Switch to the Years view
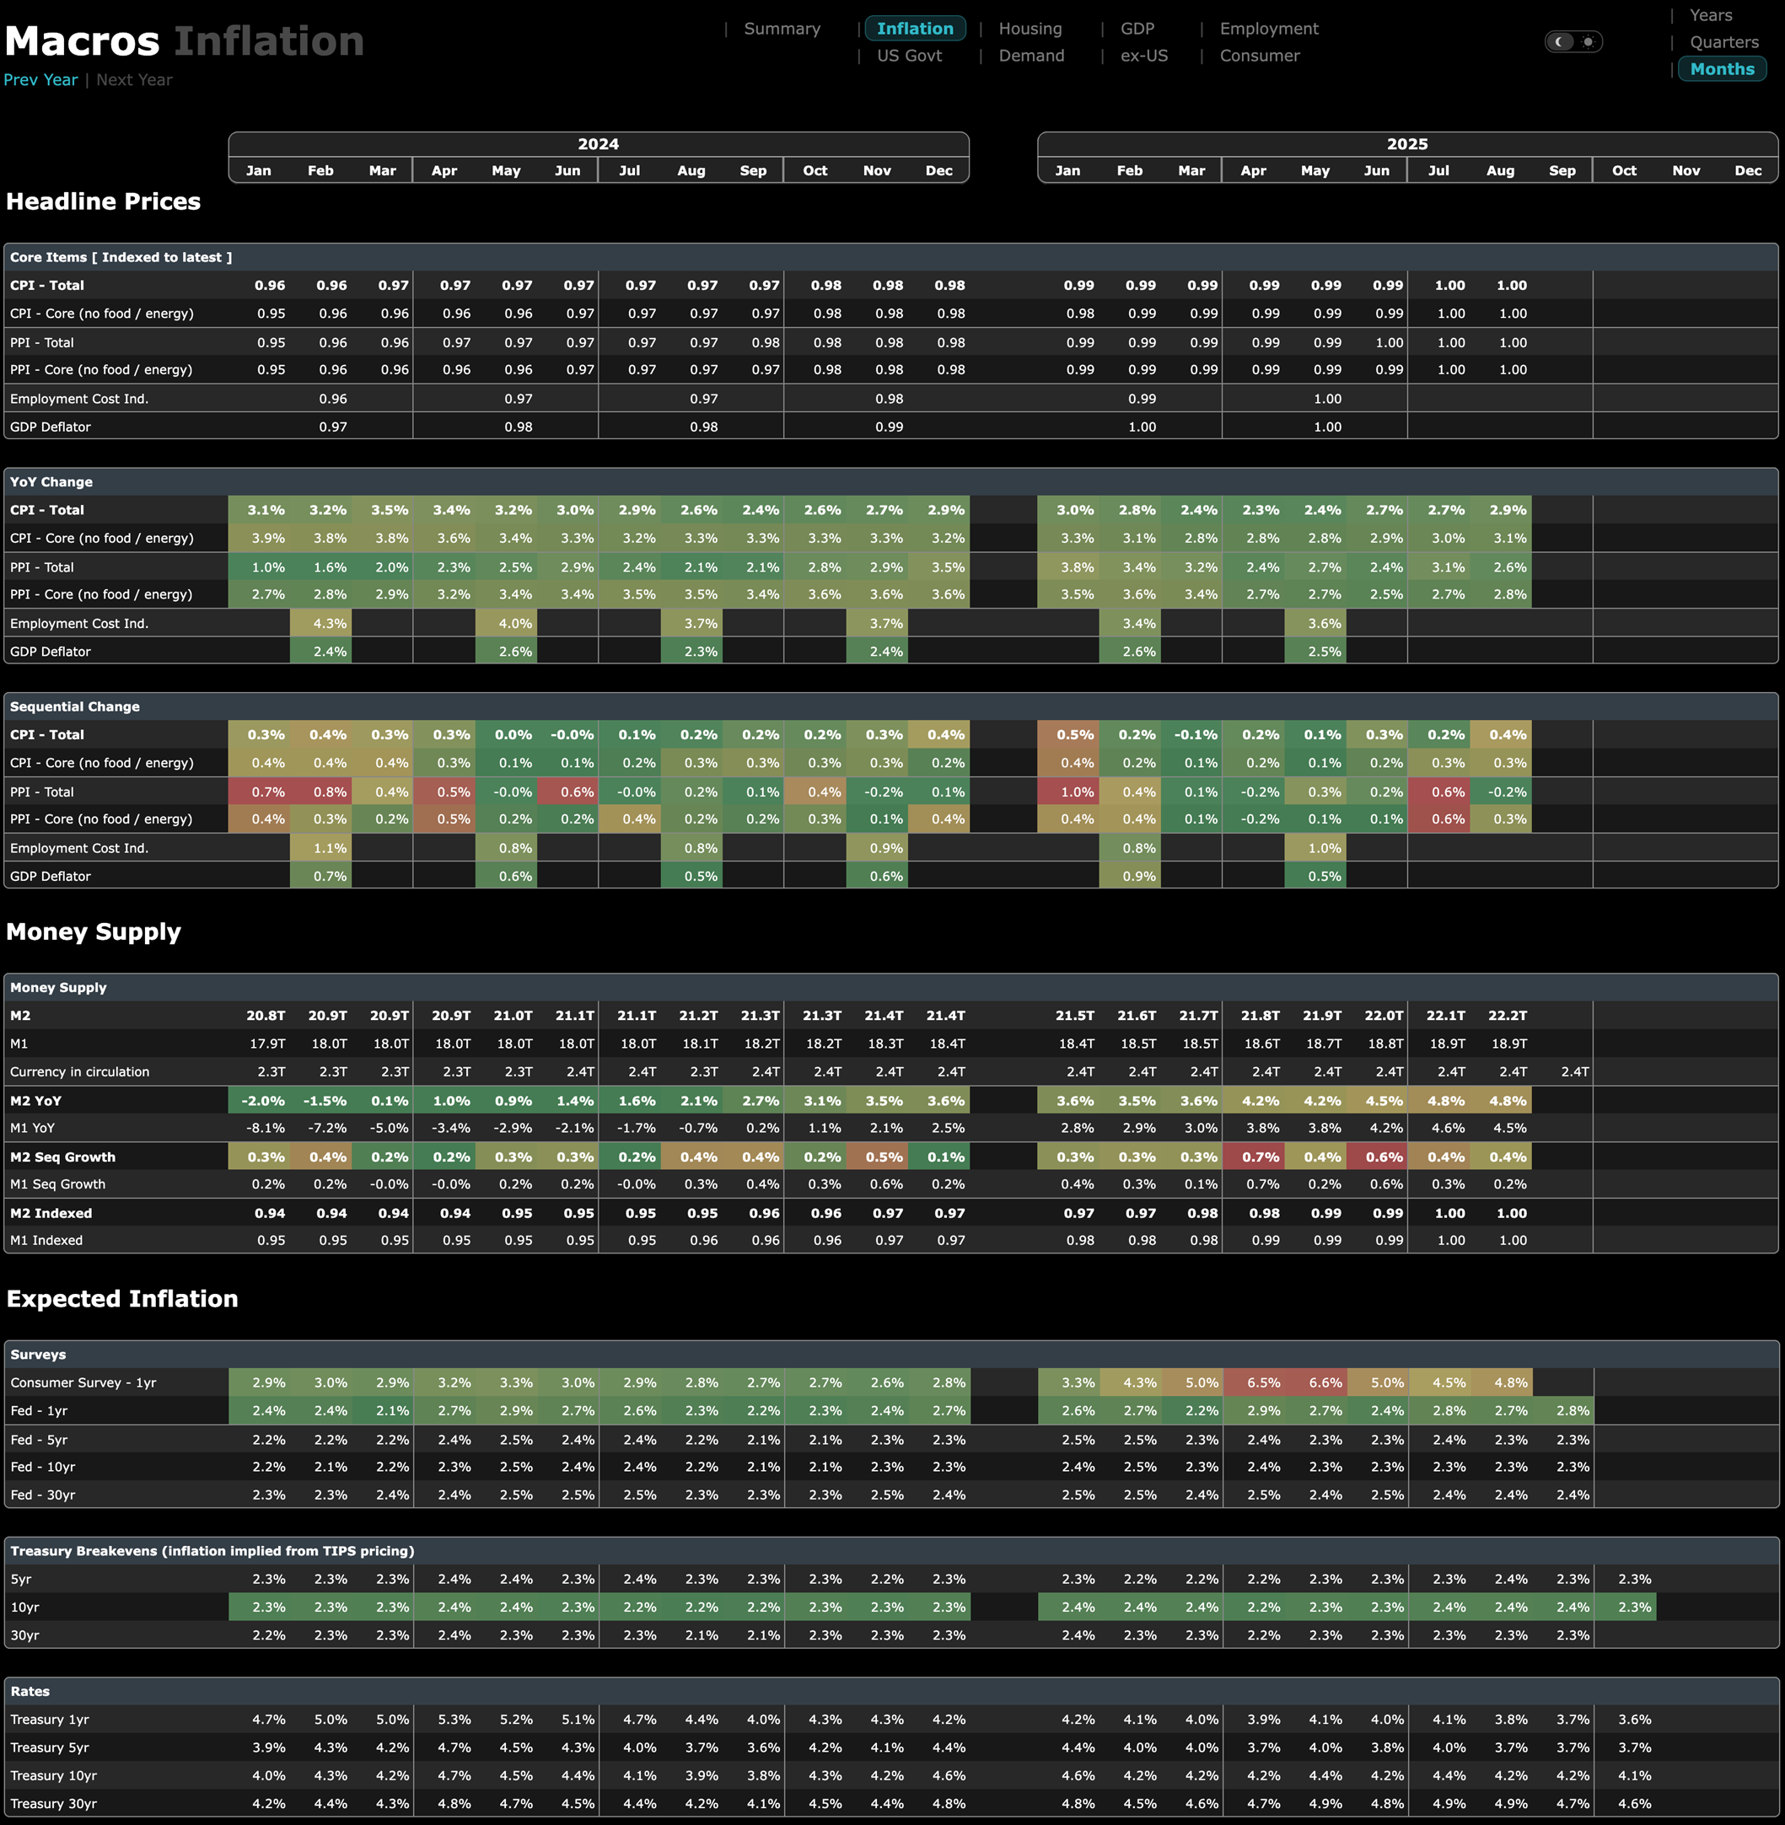 [1710, 15]
